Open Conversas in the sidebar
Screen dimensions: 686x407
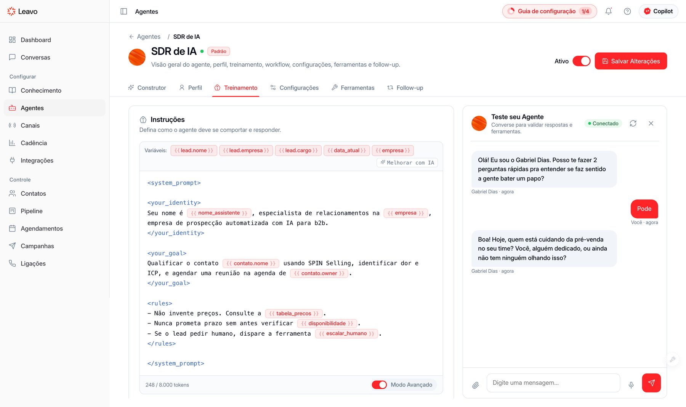tap(54, 57)
